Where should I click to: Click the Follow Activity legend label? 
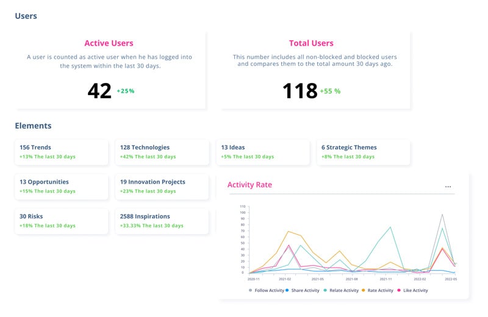pos(269,290)
